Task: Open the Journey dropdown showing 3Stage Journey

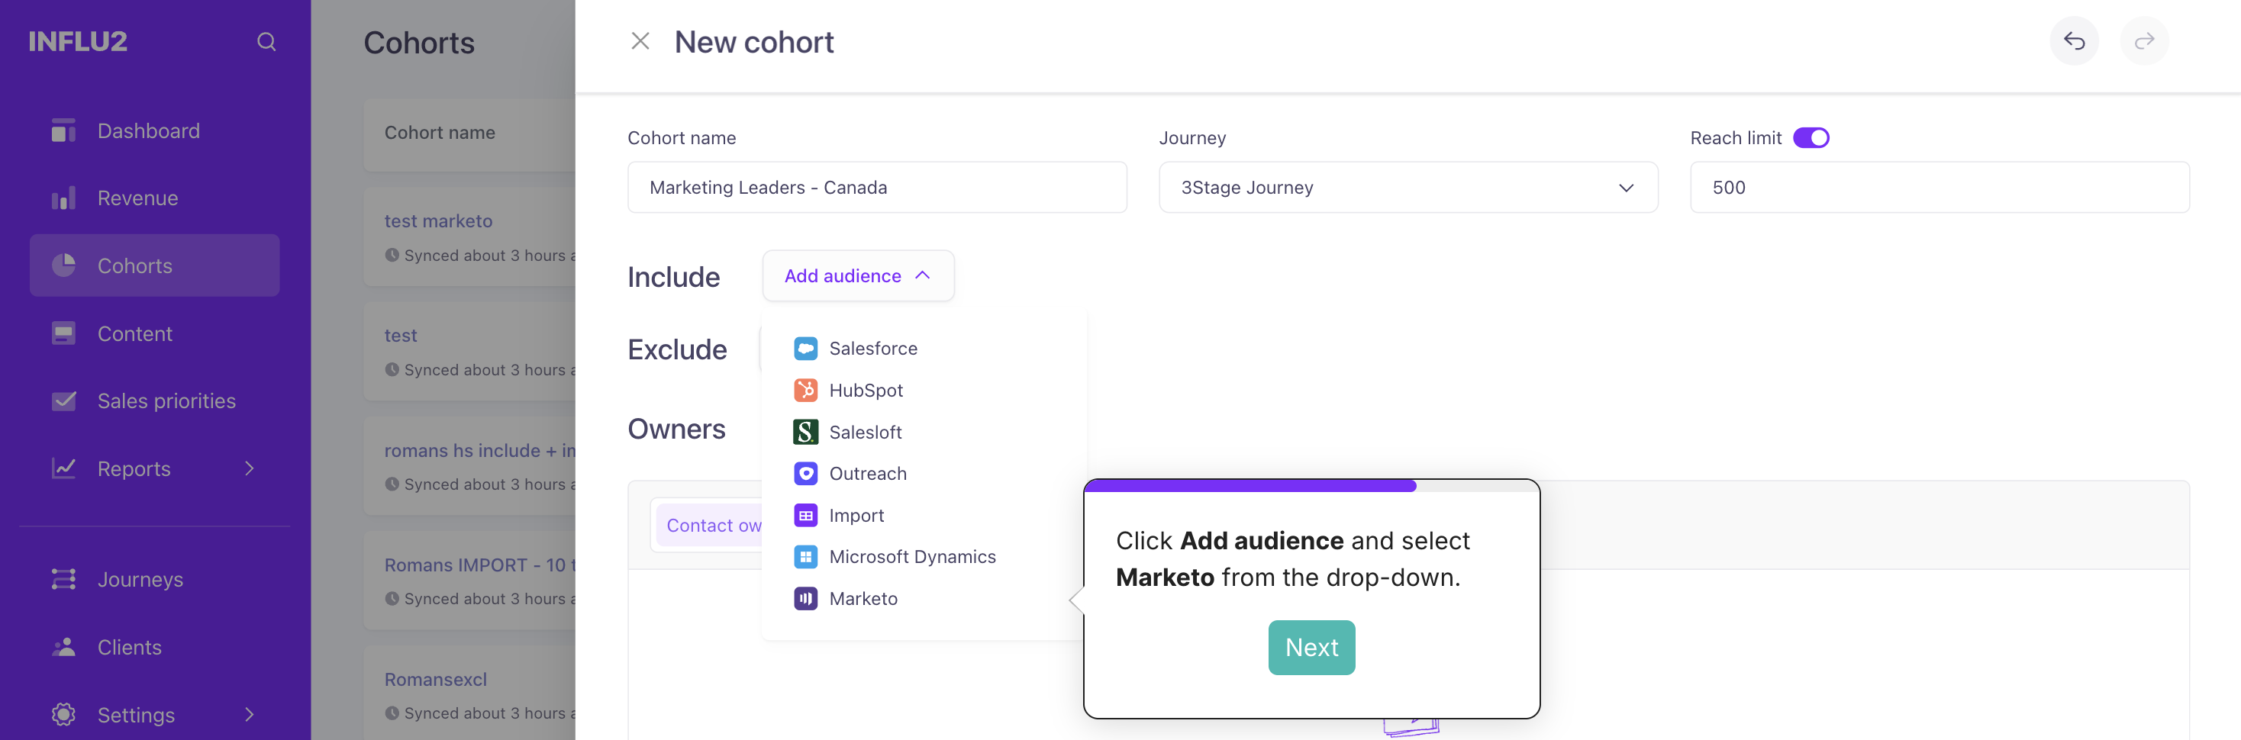Action: [x=1407, y=187]
